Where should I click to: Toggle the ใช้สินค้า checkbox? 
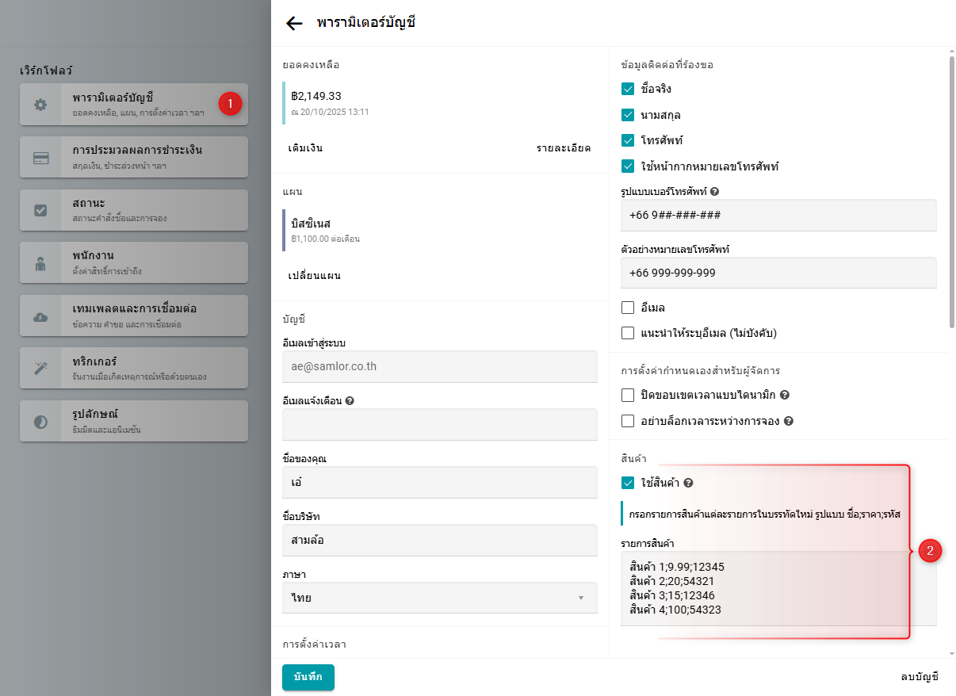click(628, 482)
